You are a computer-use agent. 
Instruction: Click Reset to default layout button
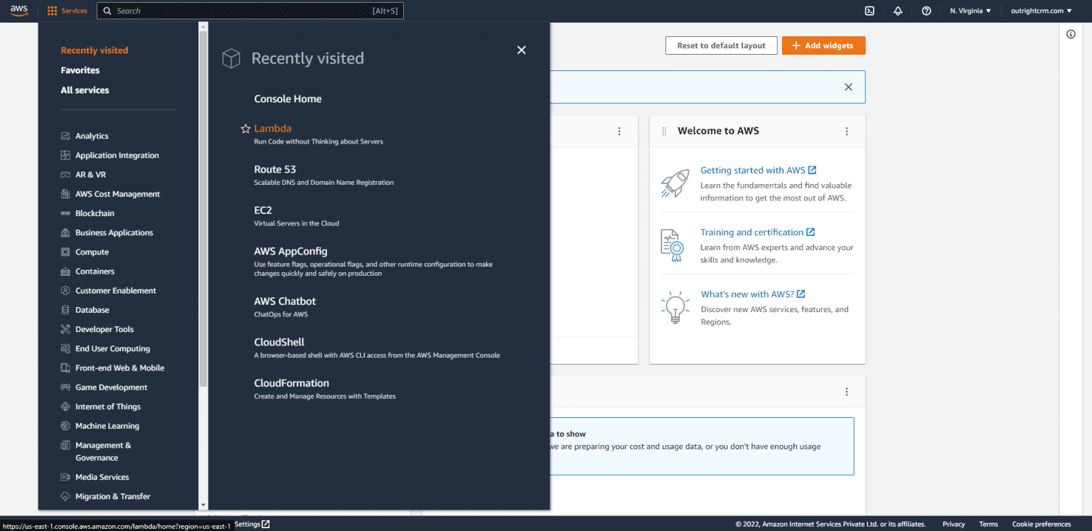(721, 45)
